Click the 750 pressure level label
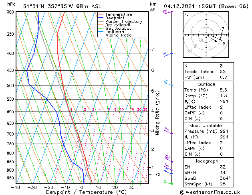The height and width of the screenshot is (195, 252). [x=11, y=144]
